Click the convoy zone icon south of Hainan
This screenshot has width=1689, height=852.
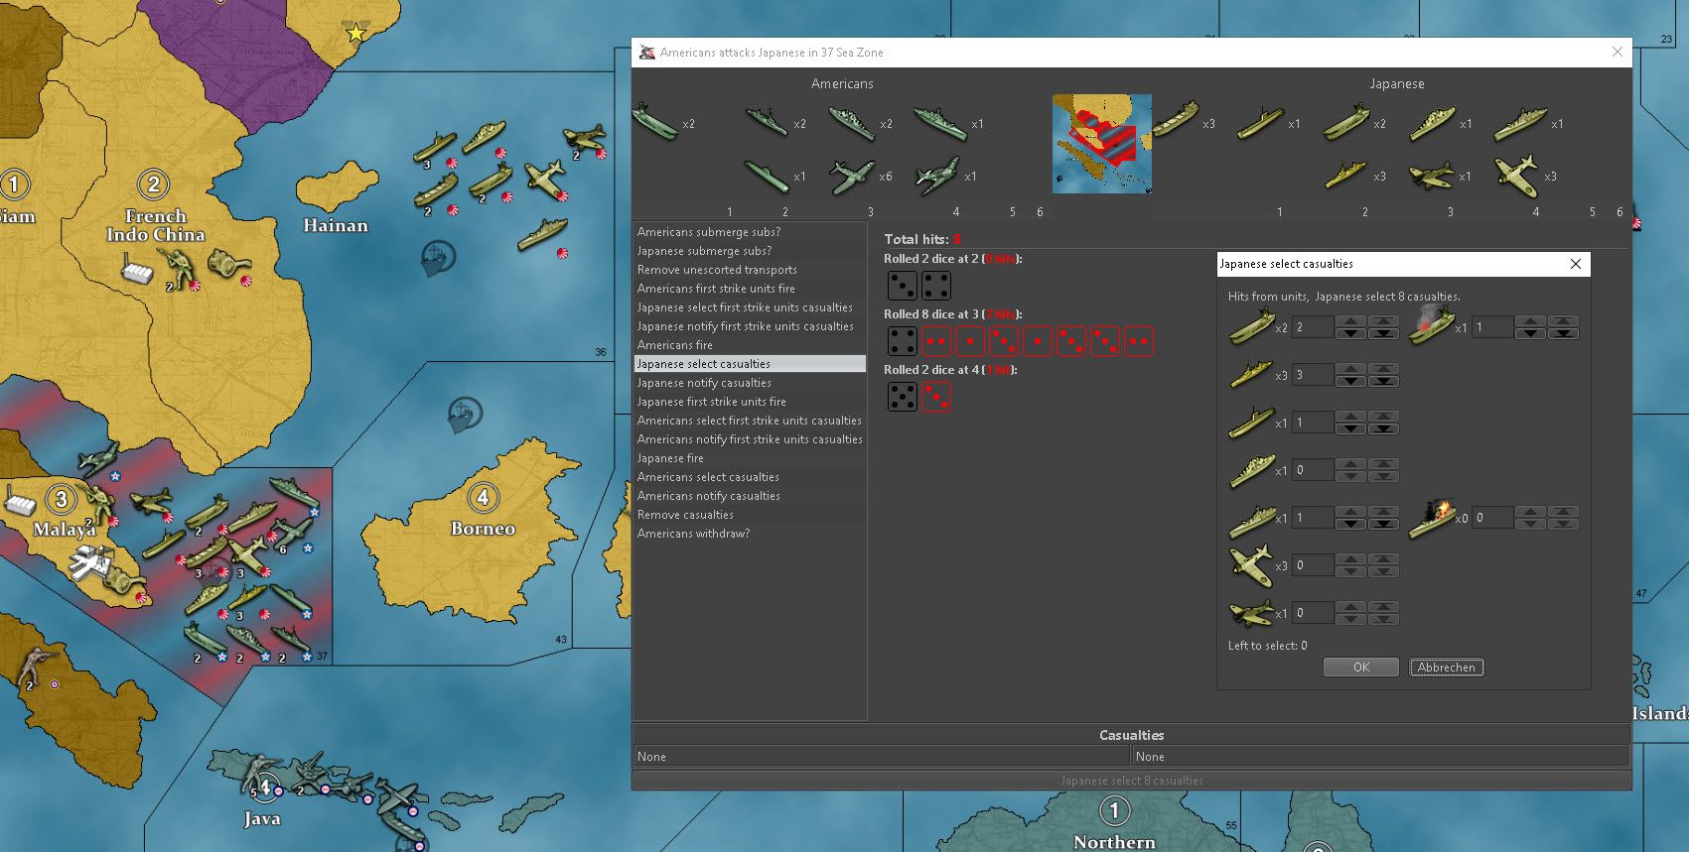(x=438, y=258)
